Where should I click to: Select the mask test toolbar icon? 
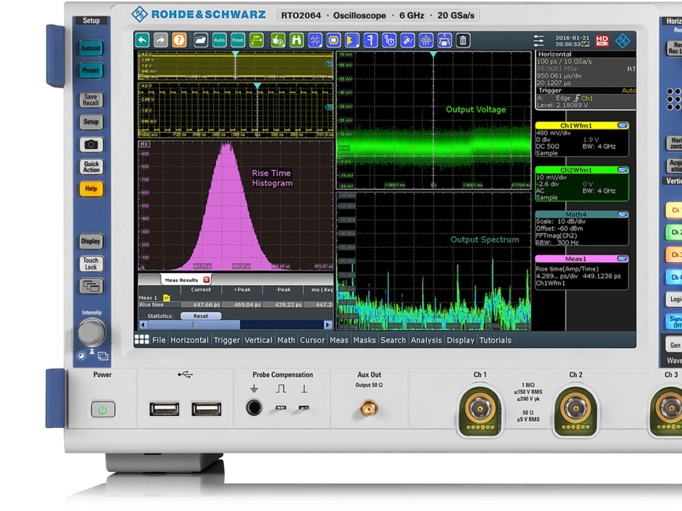tap(334, 40)
